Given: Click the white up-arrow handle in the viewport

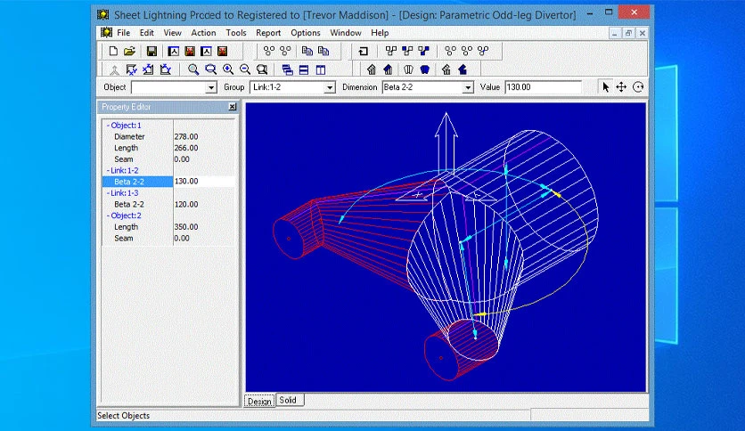Looking at the screenshot, I should pyautogui.click(x=446, y=142).
